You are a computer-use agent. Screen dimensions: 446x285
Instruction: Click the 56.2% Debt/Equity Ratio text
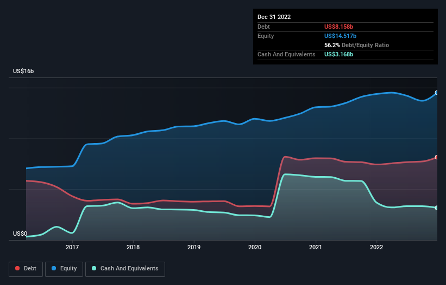356,45
